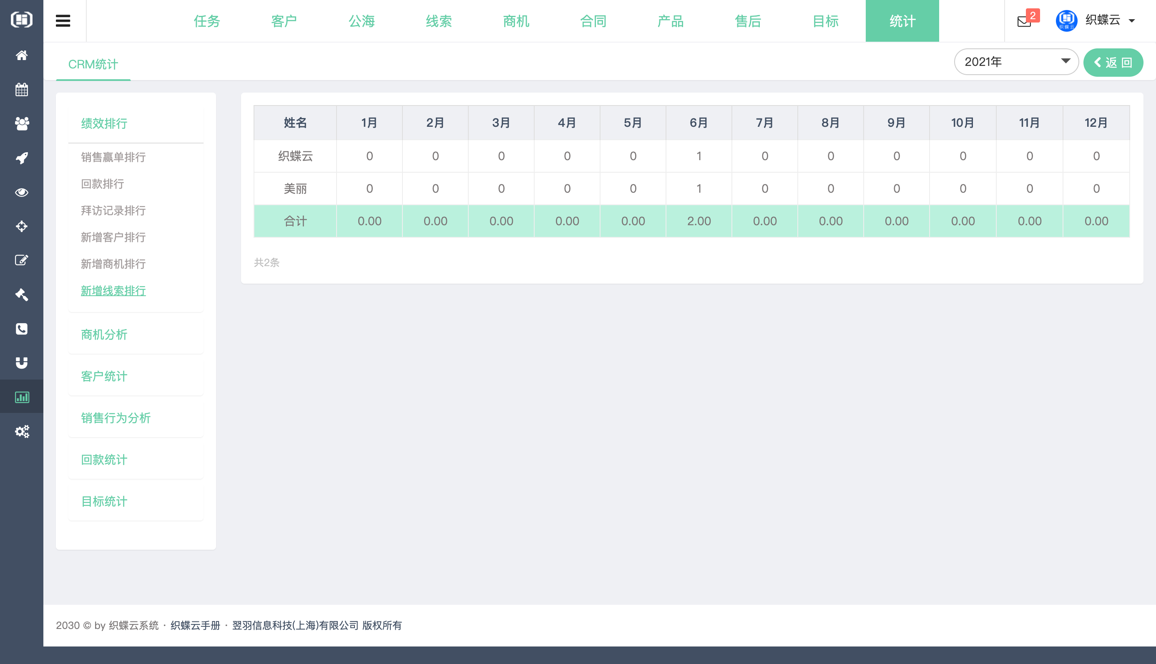Open the settings gear icon
Screen dimensions: 1156x664
21,431
